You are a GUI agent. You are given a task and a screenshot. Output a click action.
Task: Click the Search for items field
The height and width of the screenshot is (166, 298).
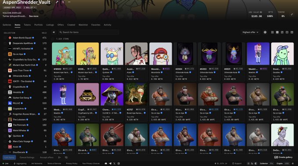[88, 32]
